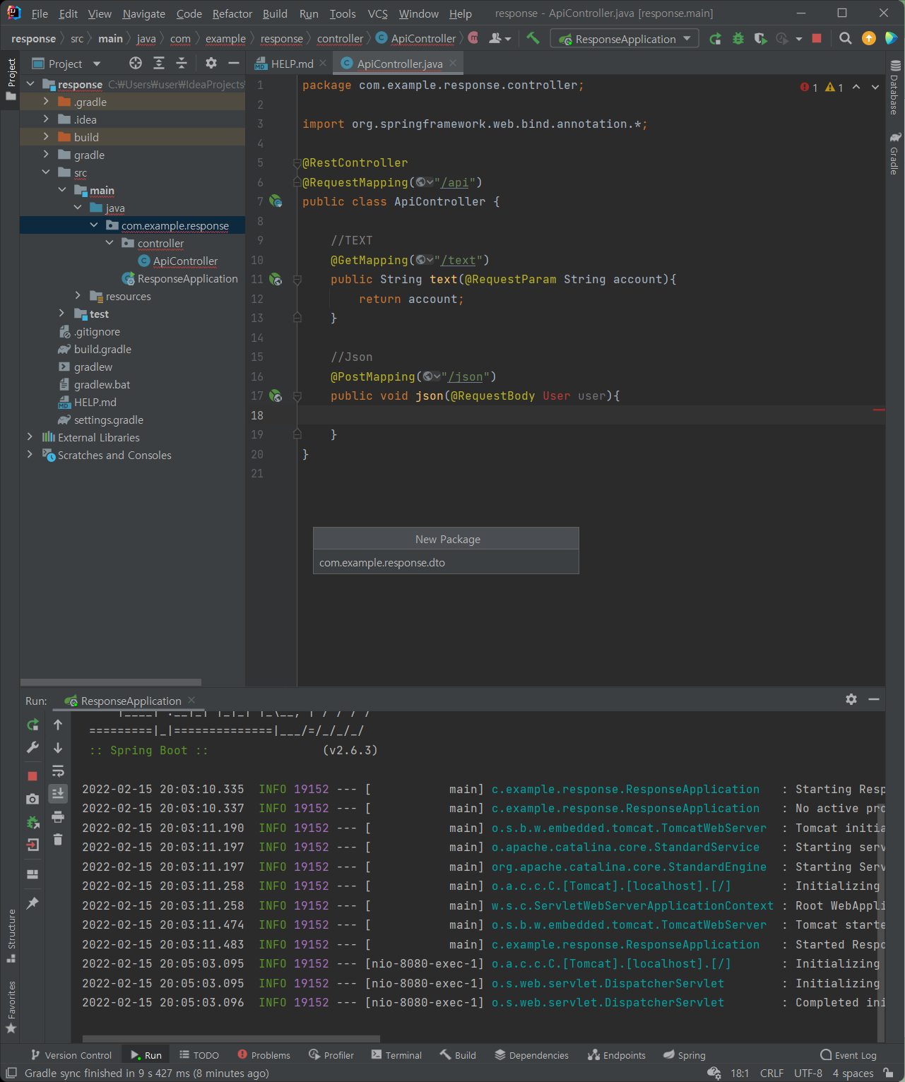Collapse the src folder

point(46,172)
